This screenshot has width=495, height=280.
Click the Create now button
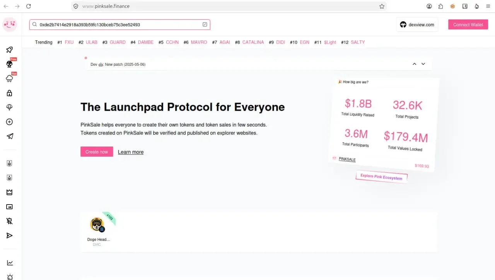click(x=97, y=152)
